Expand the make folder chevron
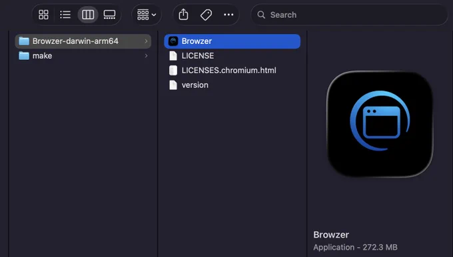 pos(146,56)
